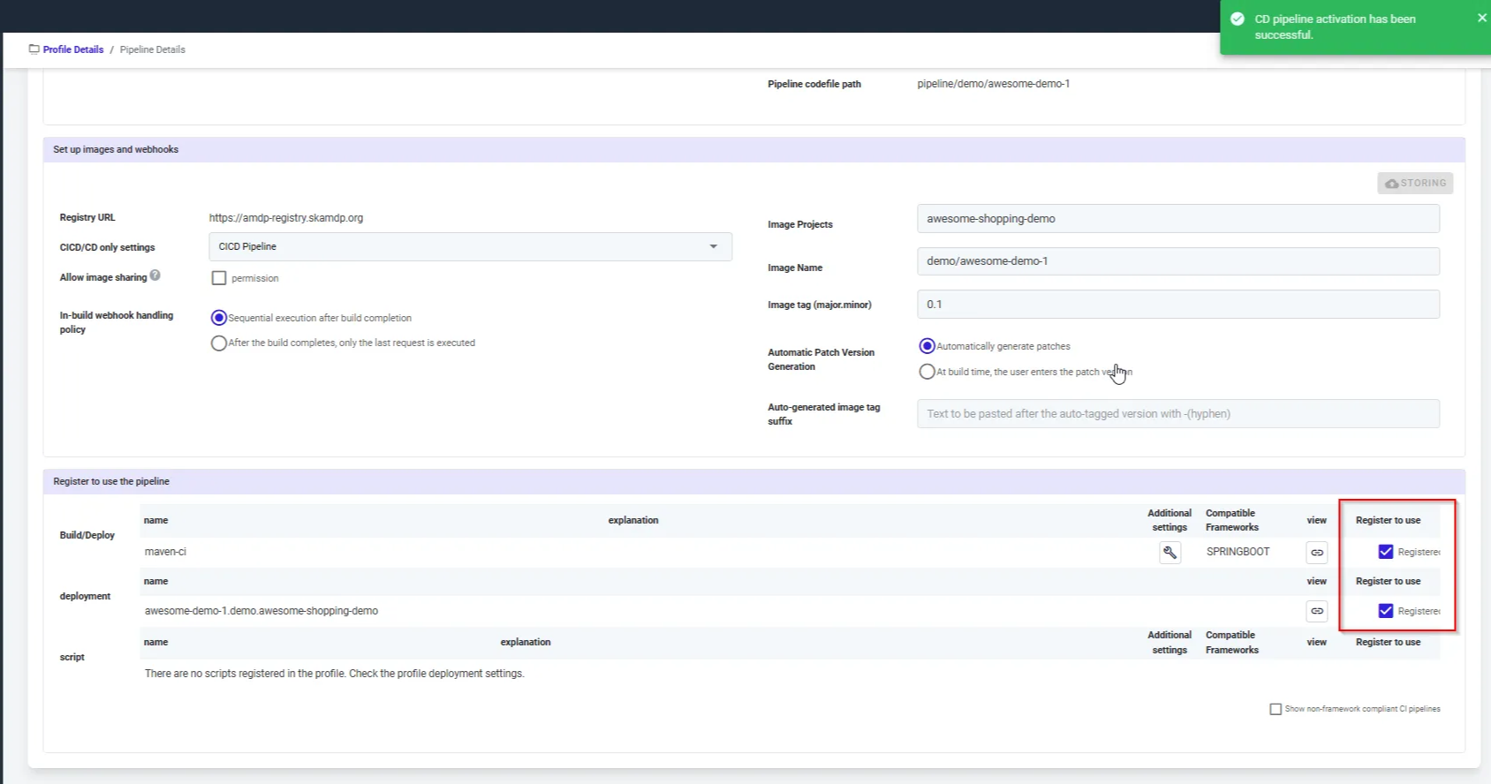
Task: Edit the Image Name field
Action: tap(1178, 261)
